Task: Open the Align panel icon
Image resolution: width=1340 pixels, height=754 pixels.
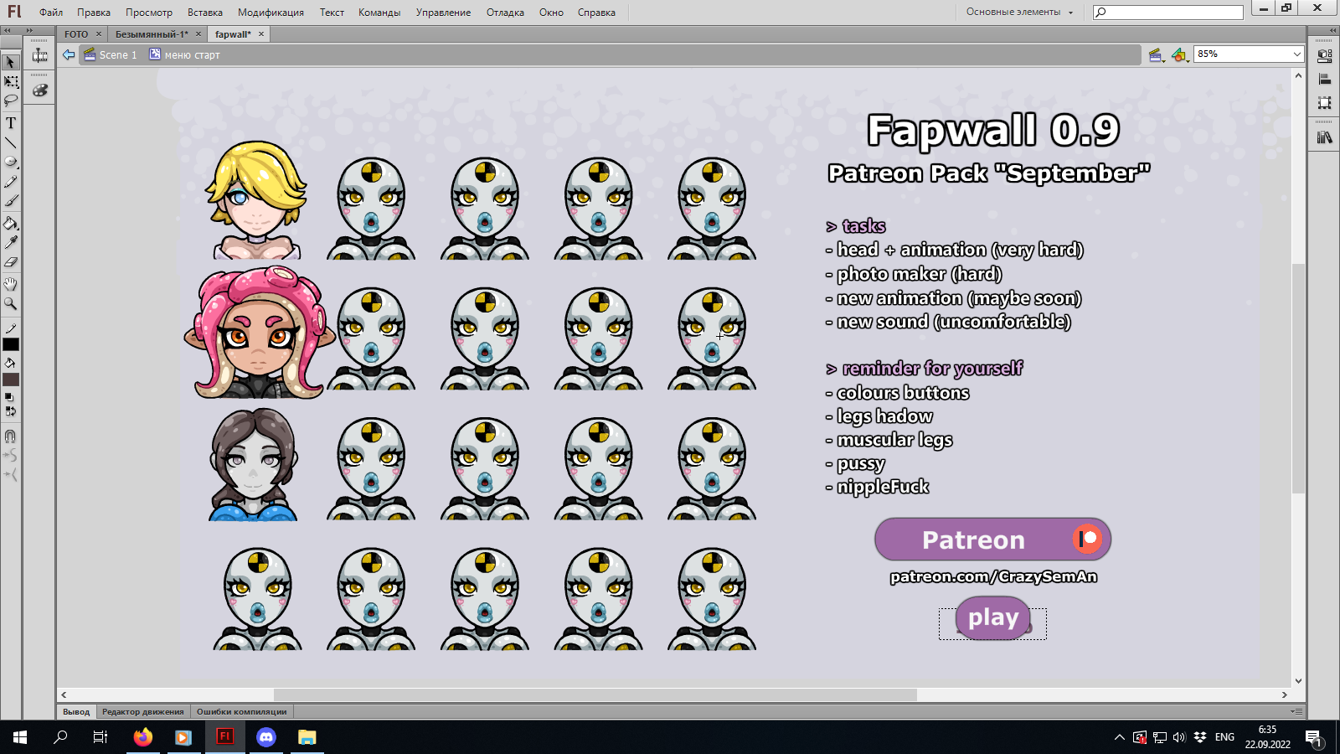Action: click(1324, 80)
